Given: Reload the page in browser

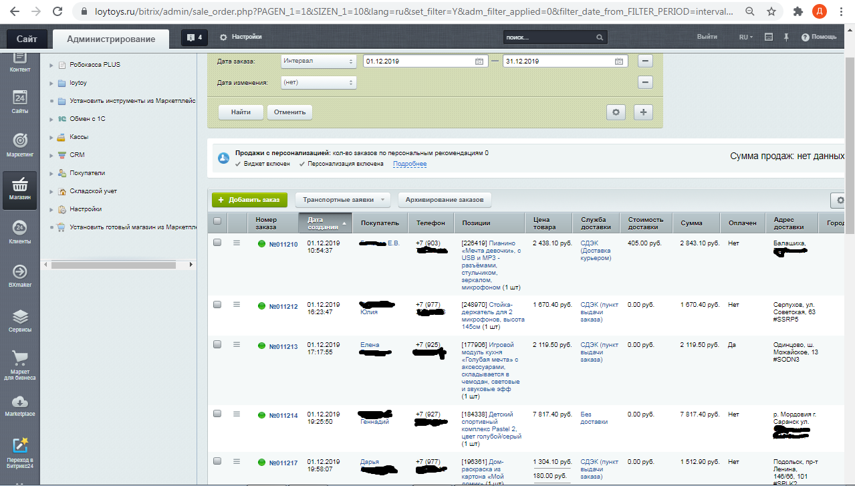Looking at the screenshot, I should [58, 11].
